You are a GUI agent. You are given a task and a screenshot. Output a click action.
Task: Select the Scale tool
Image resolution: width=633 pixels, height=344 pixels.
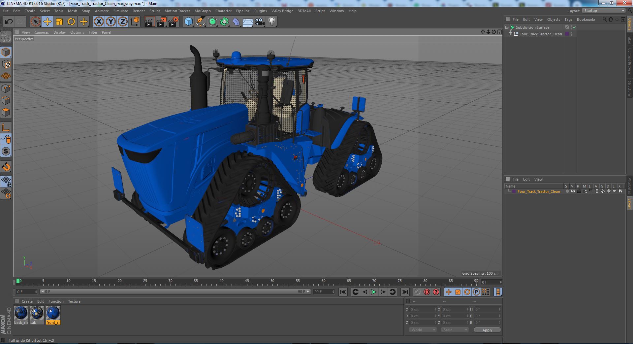click(59, 22)
